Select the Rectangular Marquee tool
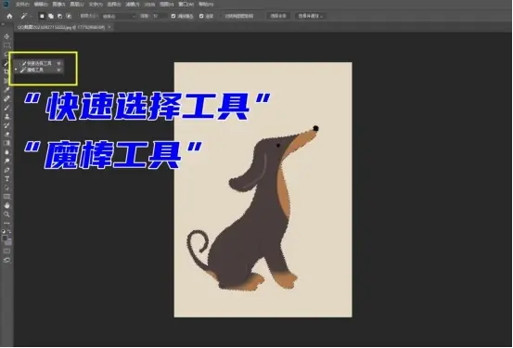 pos(6,45)
